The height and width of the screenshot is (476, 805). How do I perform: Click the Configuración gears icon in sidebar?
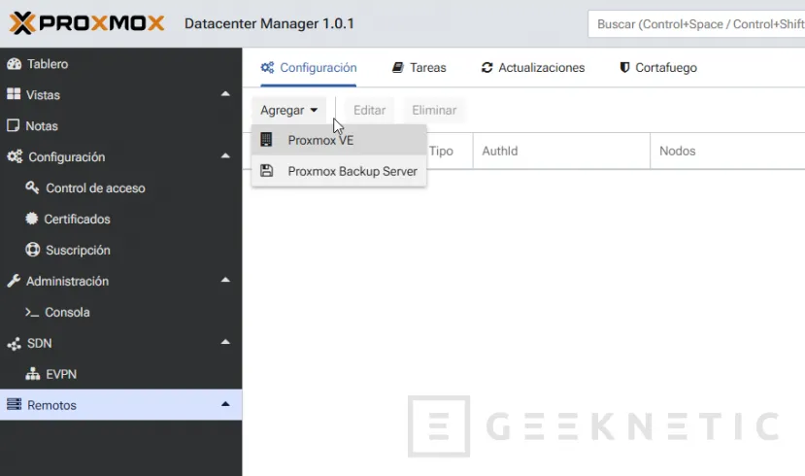15,156
